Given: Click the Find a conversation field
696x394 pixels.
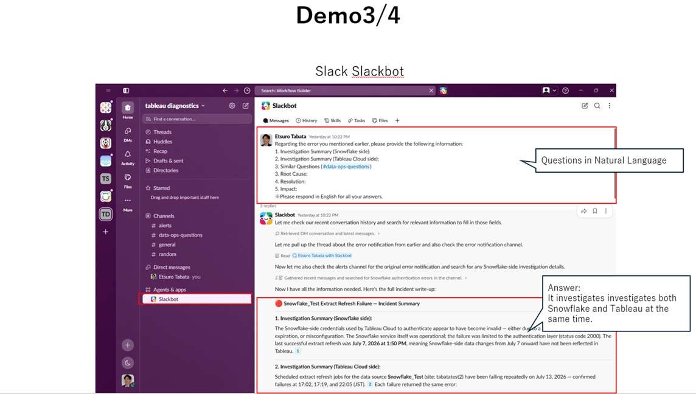Looking at the screenshot, I should click(x=197, y=119).
